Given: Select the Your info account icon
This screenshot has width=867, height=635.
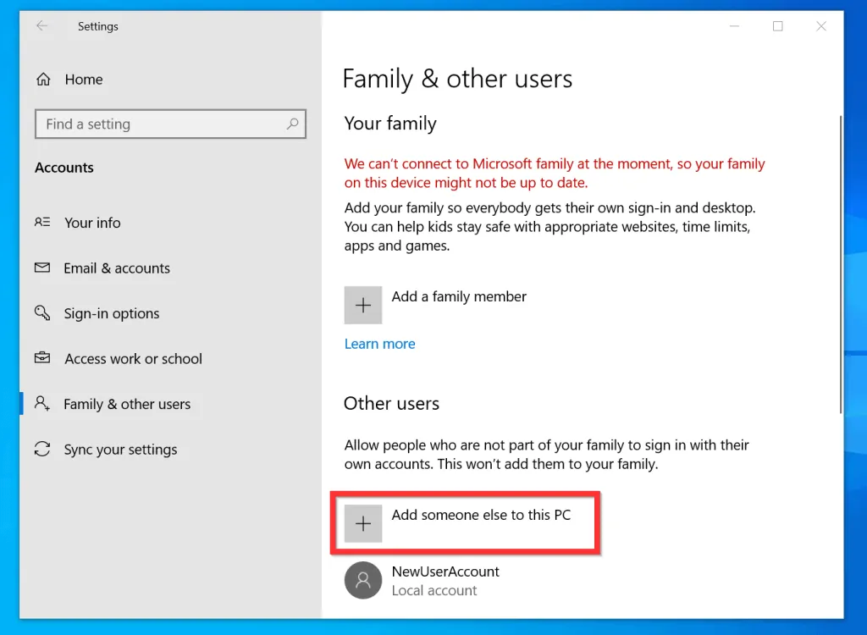Looking at the screenshot, I should click(x=43, y=223).
